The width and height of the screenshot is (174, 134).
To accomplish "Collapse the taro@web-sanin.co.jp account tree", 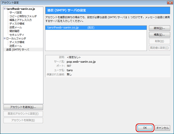I will [5, 9].
